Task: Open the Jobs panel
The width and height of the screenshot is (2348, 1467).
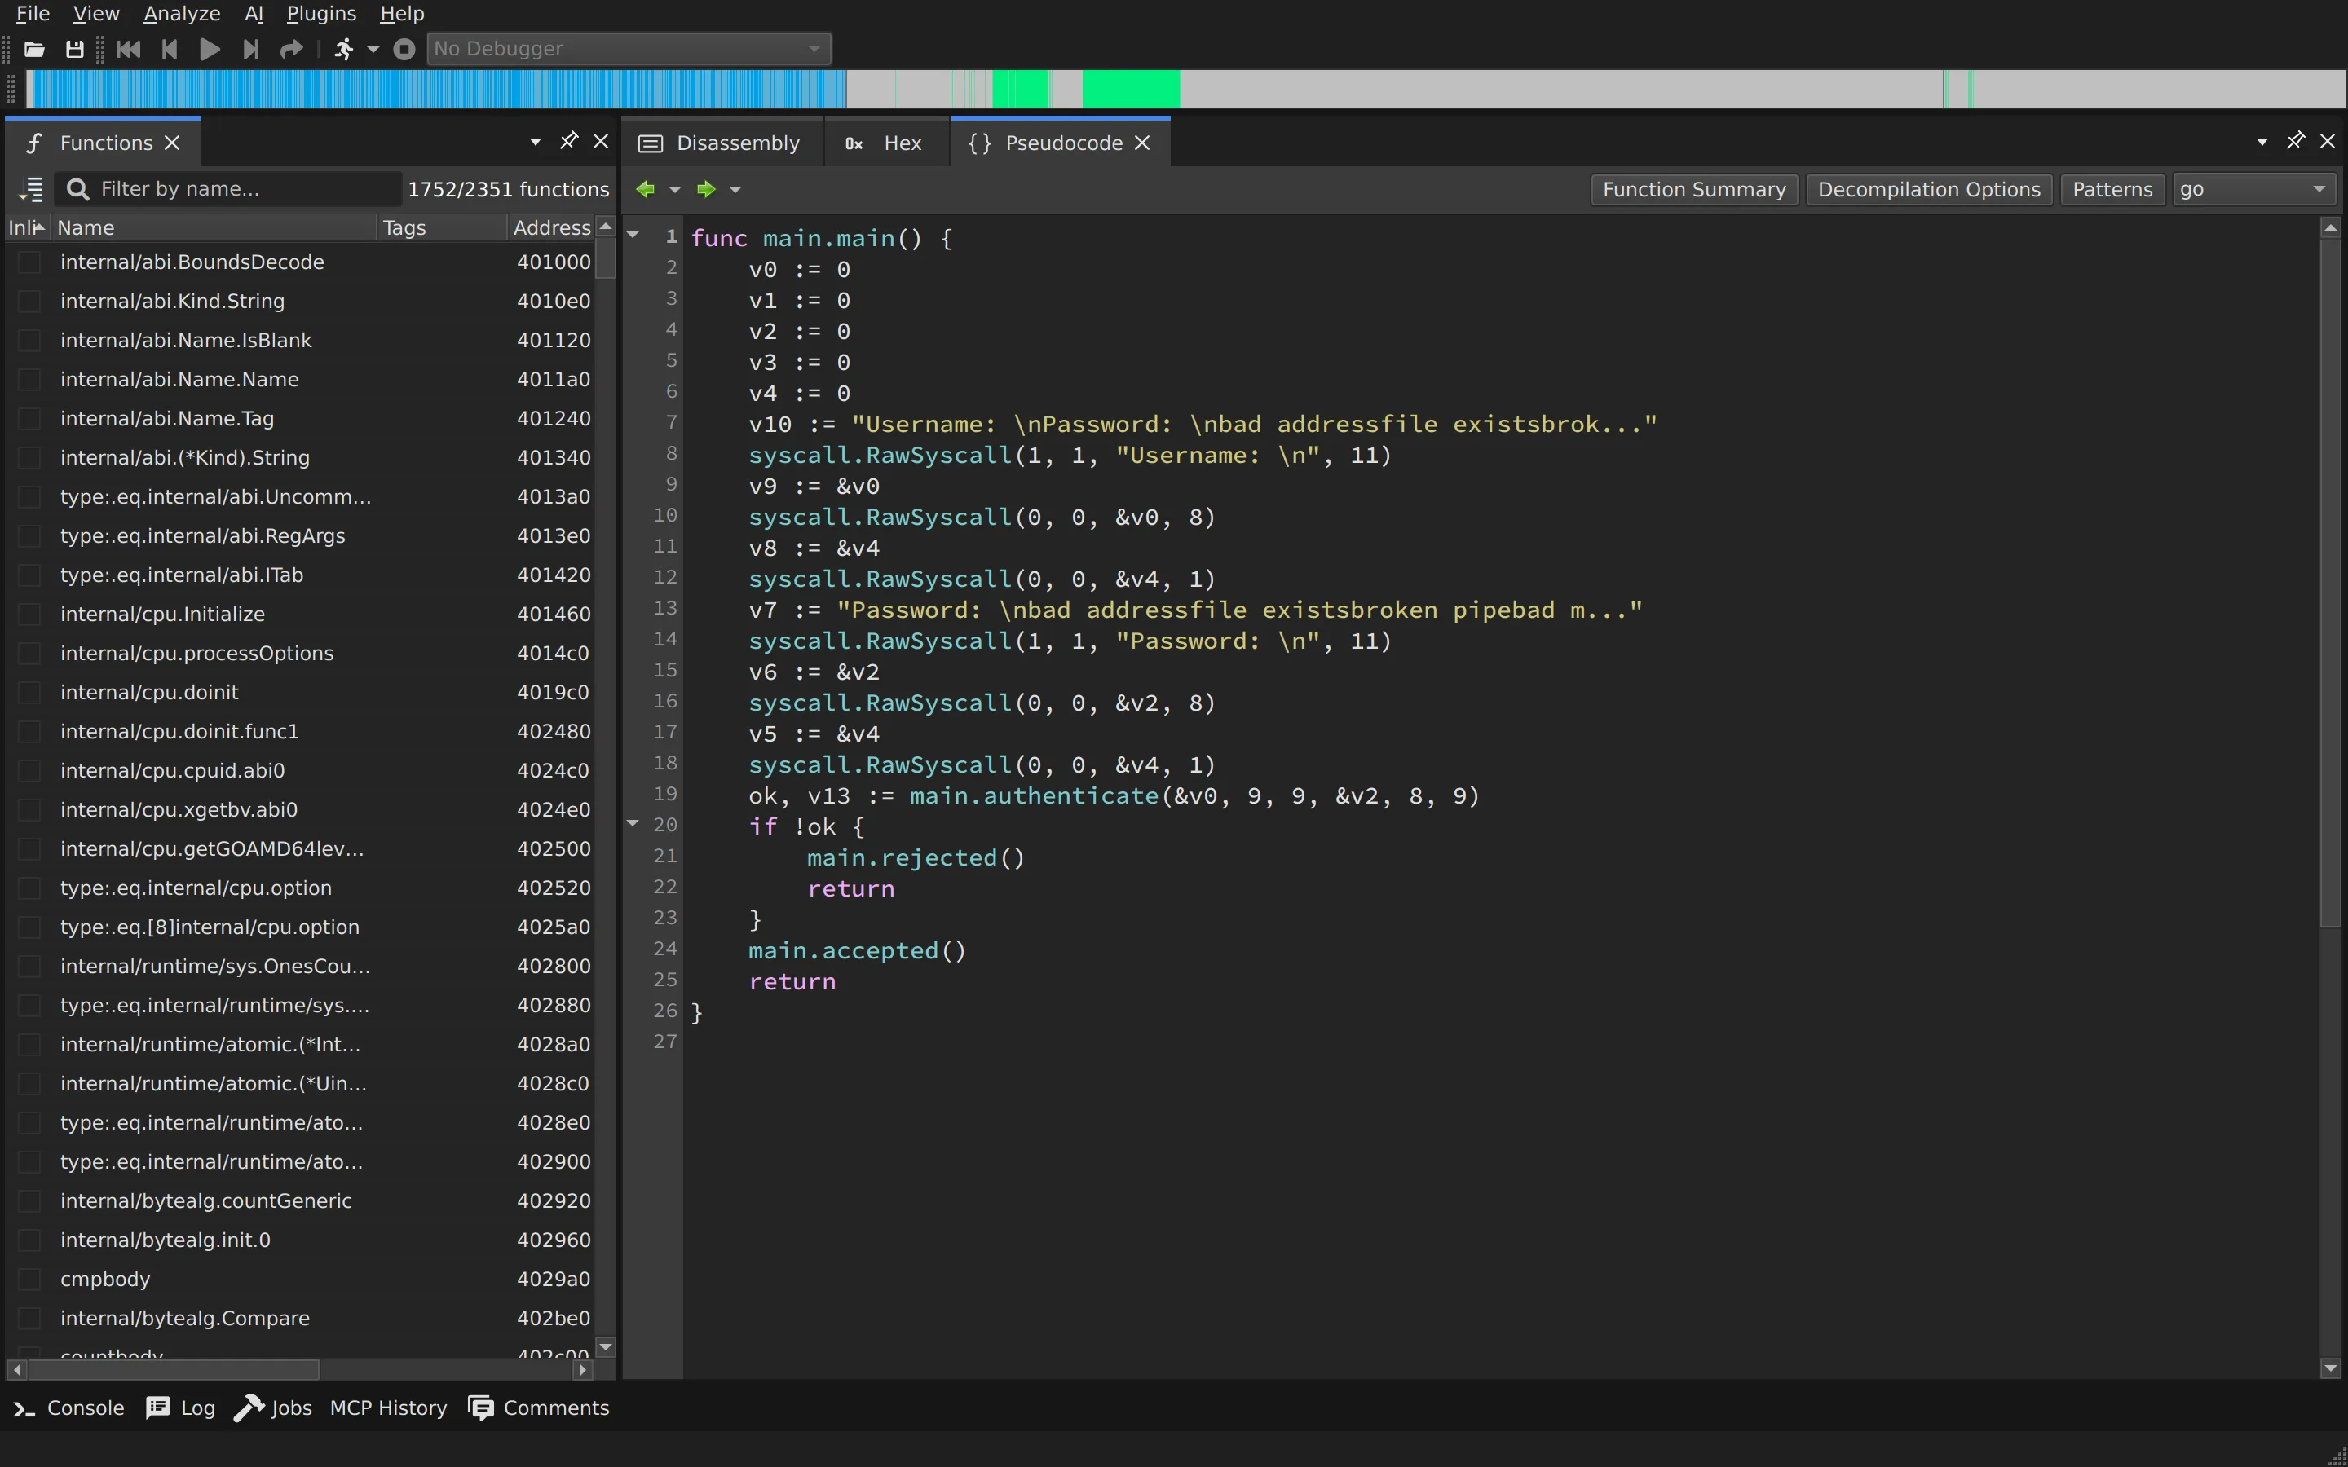Action: (272, 1408)
